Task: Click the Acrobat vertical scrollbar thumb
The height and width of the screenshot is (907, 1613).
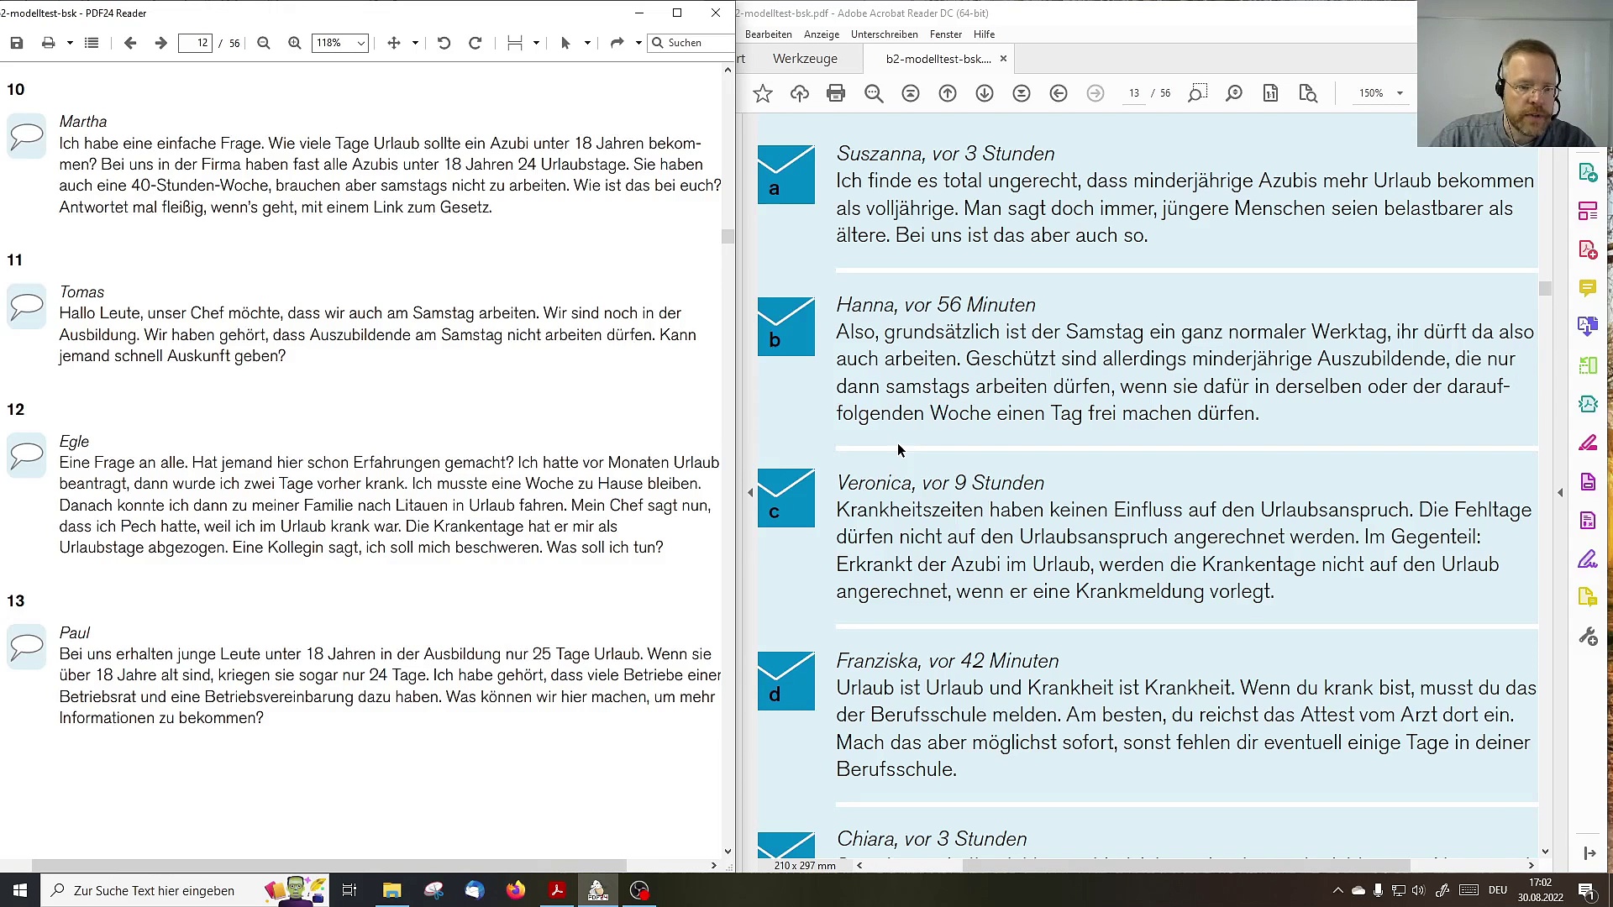Action: [1545, 288]
